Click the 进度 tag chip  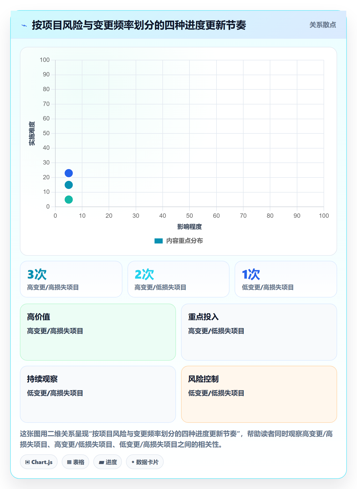coord(108,462)
